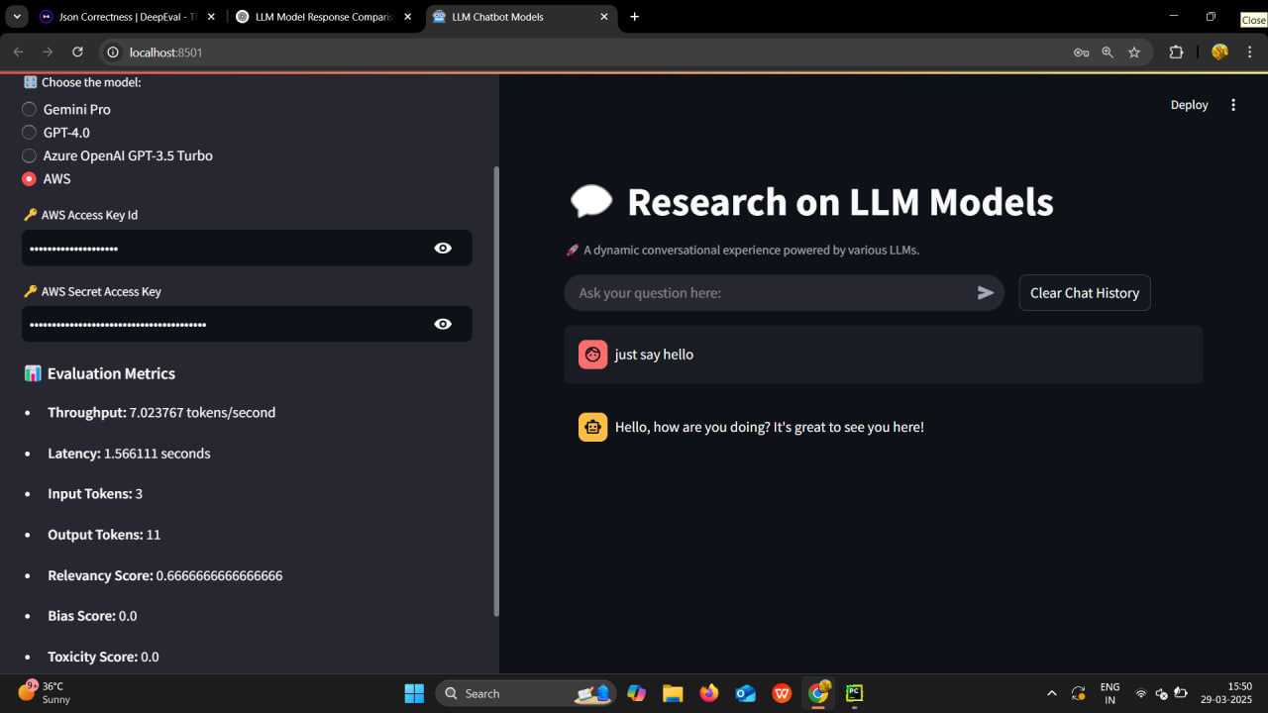Open the ENG IN language switcher
This screenshot has width=1268, height=713.
[1109, 693]
